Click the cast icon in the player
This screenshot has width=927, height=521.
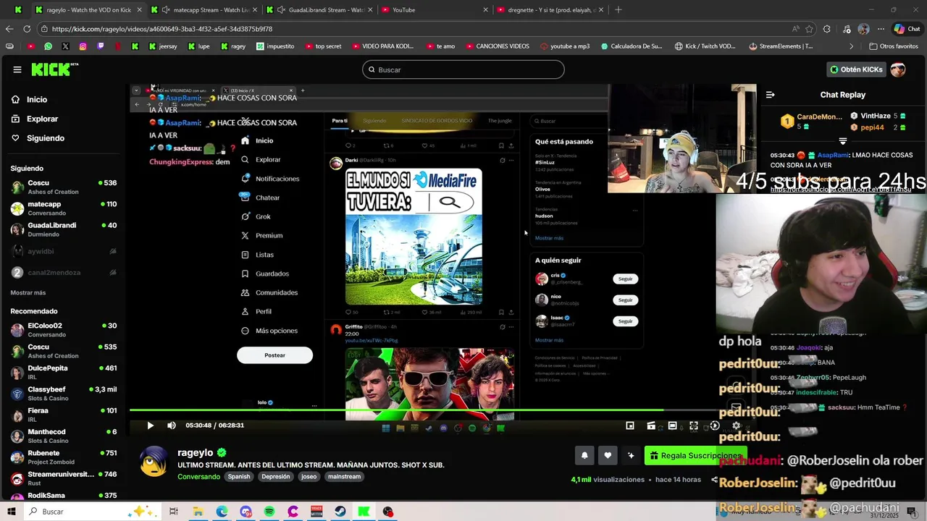click(x=651, y=425)
